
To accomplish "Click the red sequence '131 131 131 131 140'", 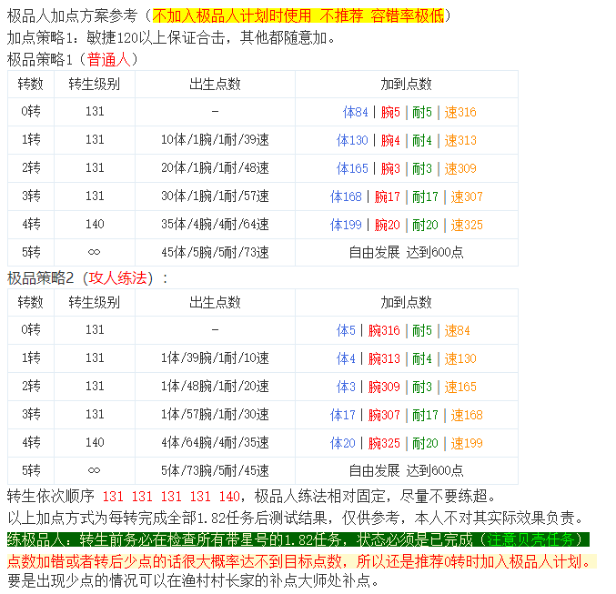I will point(171,497).
